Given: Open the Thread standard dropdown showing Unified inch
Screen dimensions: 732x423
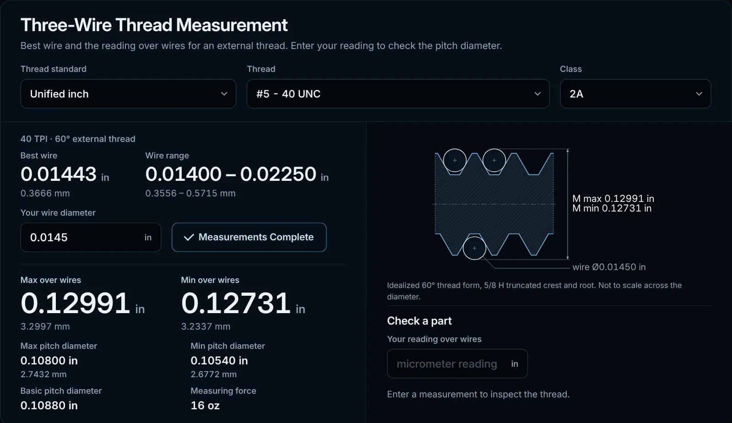Looking at the screenshot, I should [128, 94].
